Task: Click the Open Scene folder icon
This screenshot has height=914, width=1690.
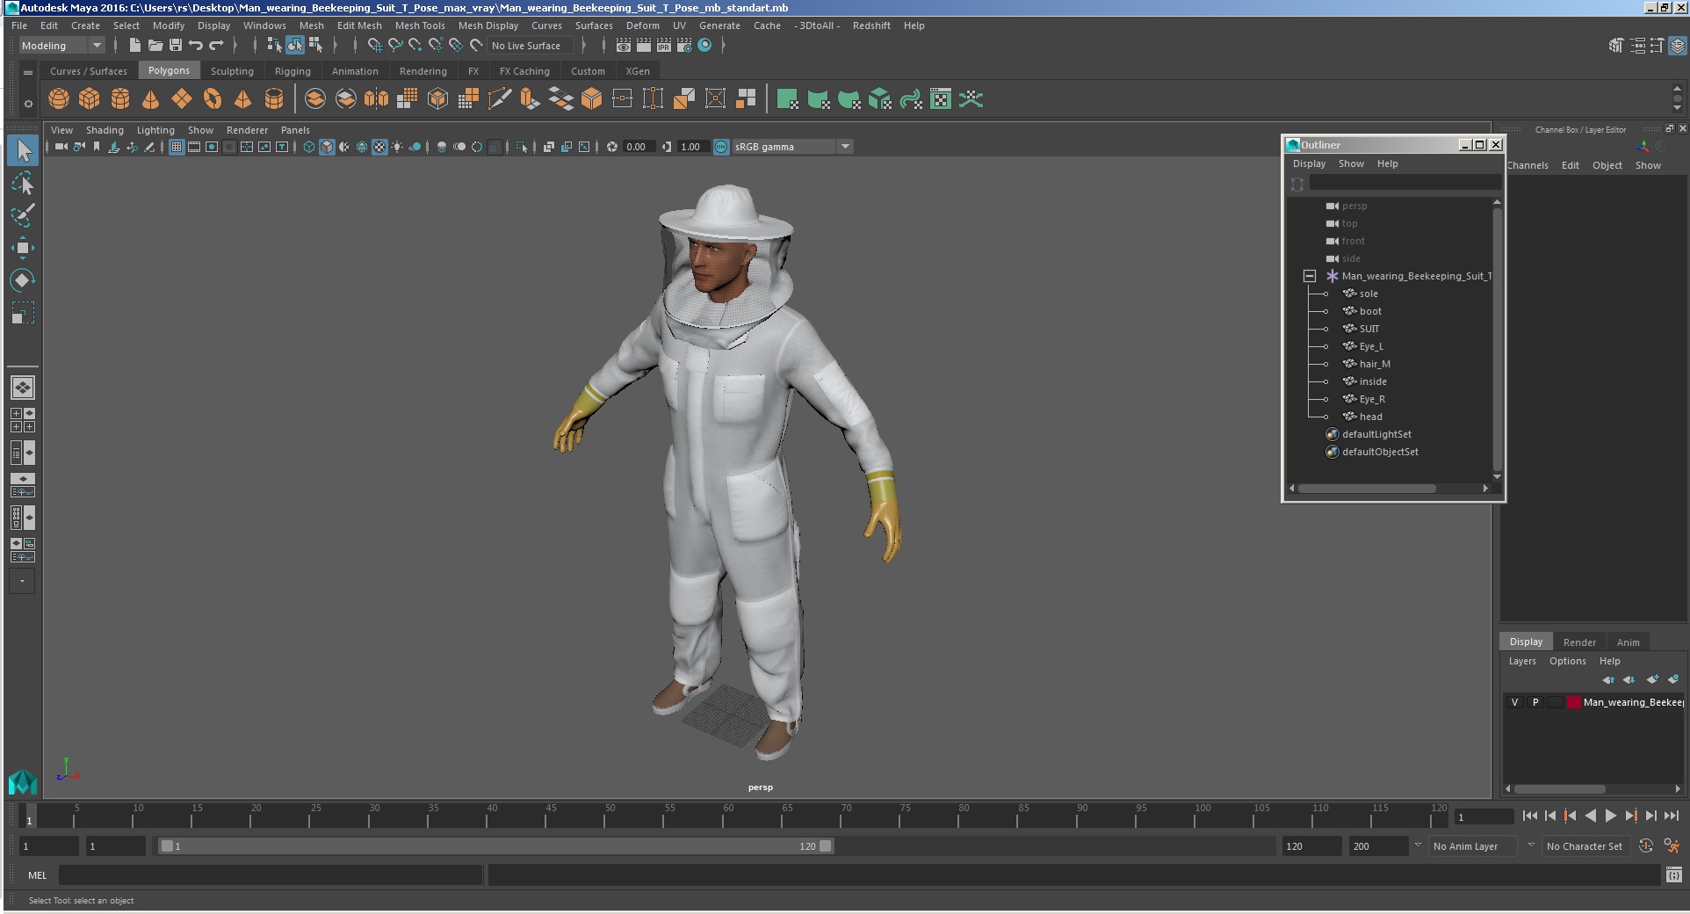Action: coord(155,46)
